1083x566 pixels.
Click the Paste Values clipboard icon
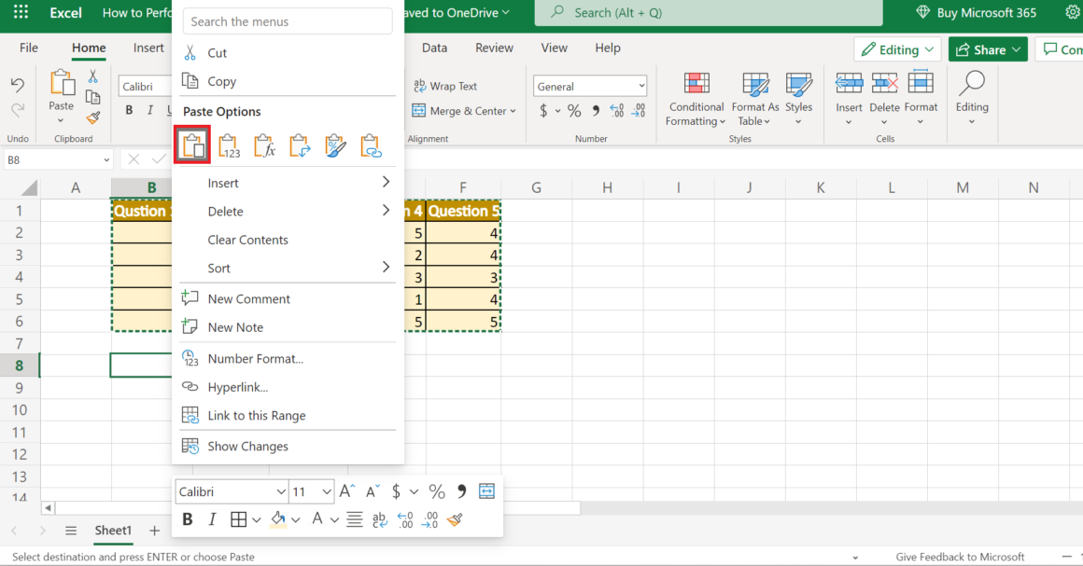229,146
